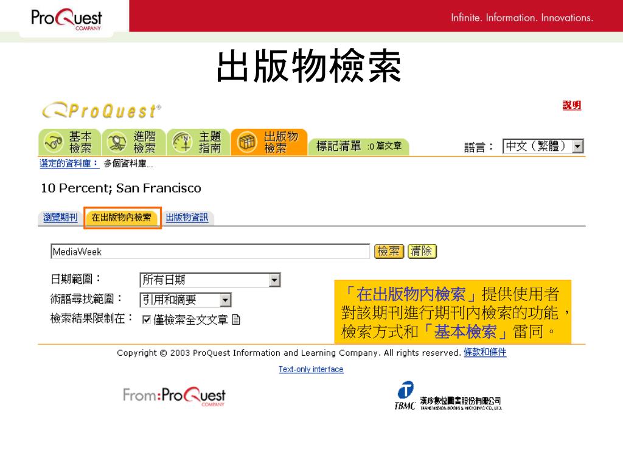Click the glasses icon for 基本檢索
The height and width of the screenshot is (467, 623).
click(54, 142)
